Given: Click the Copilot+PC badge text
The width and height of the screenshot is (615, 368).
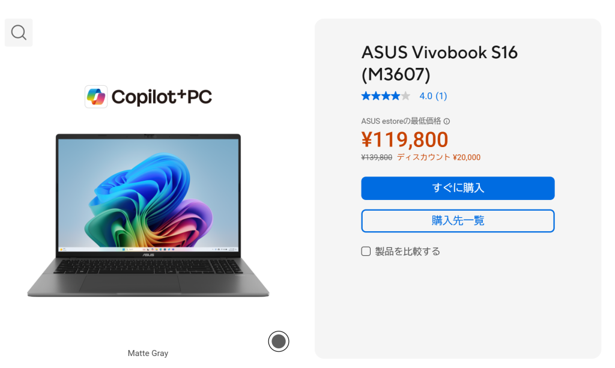Looking at the screenshot, I should pyautogui.click(x=162, y=97).
